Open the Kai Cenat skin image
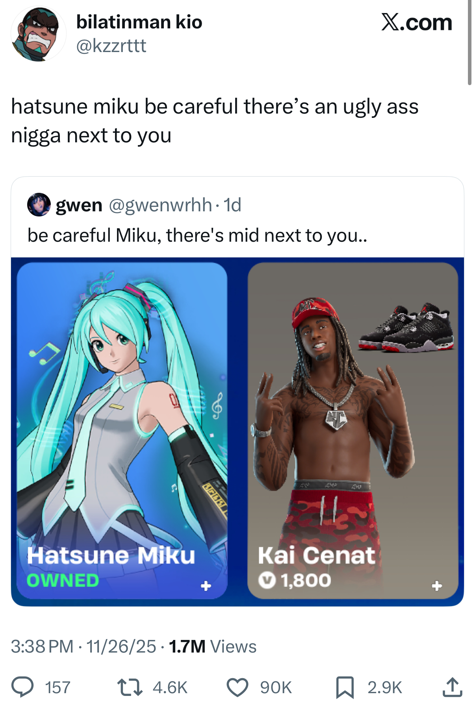475x718 pixels. tap(353, 431)
